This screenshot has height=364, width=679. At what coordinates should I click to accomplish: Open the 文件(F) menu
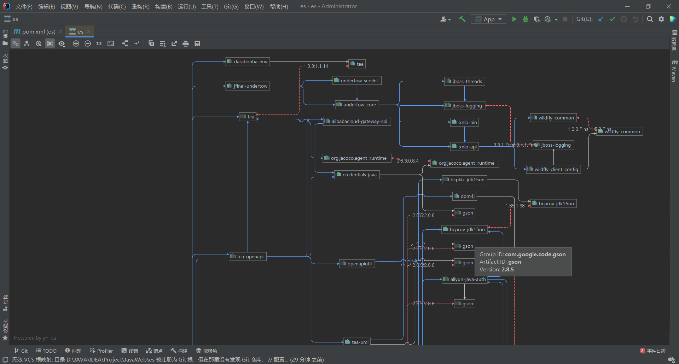(x=24, y=6)
